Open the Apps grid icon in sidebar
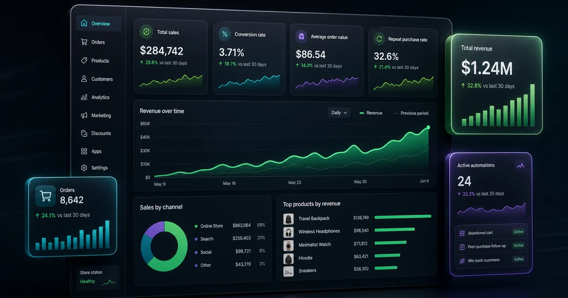 coord(84,151)
